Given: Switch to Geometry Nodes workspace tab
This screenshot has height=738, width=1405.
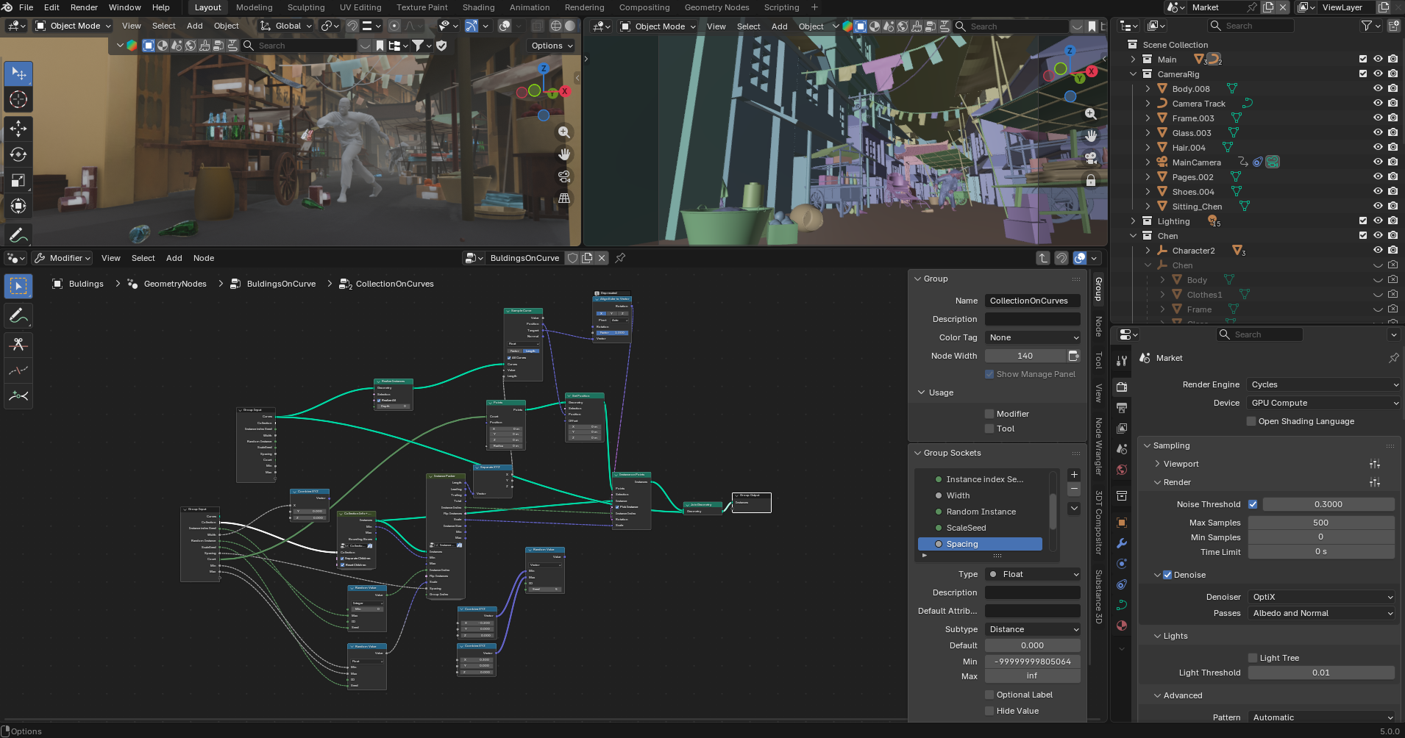Looking at the screenshot, I should pyautogui.click(x=716, y=7).
